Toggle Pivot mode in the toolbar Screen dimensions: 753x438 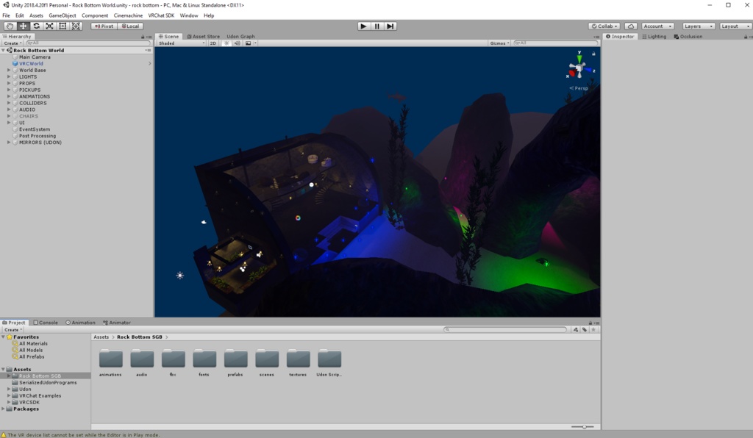[x=103, y=26]
